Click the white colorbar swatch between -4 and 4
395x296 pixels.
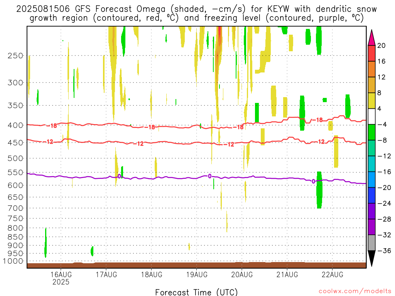point(371,116)
